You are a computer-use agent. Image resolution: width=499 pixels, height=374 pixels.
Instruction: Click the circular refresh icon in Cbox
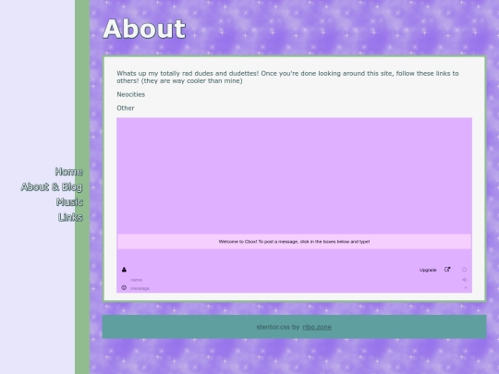pos(464,270)
